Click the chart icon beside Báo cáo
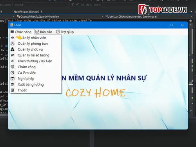This screenshot has height=147, width=196. pos(37,32)
